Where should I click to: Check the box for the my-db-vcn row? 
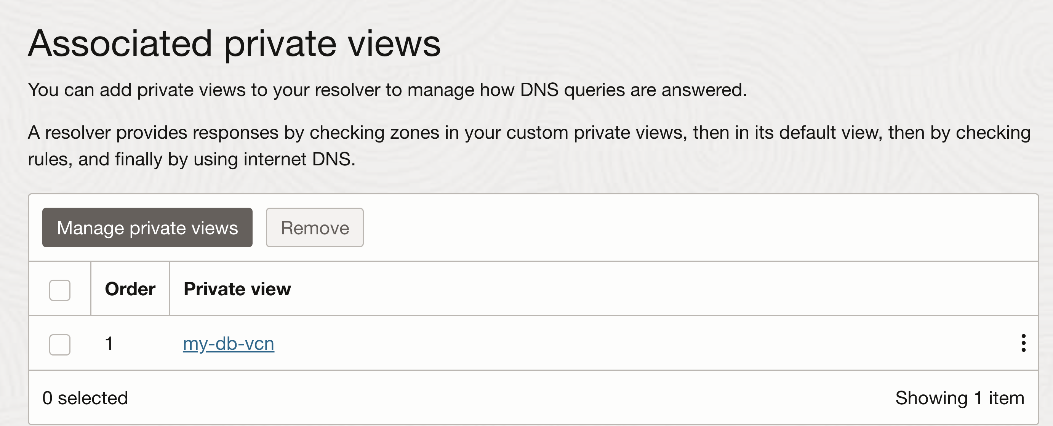point(60,344)
